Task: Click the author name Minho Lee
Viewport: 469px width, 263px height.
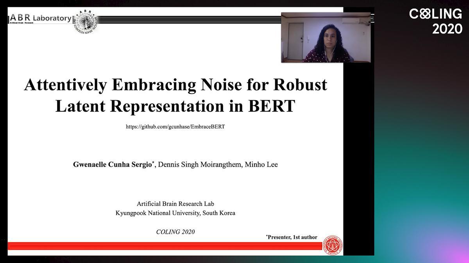Action: [x=261, y=164]
